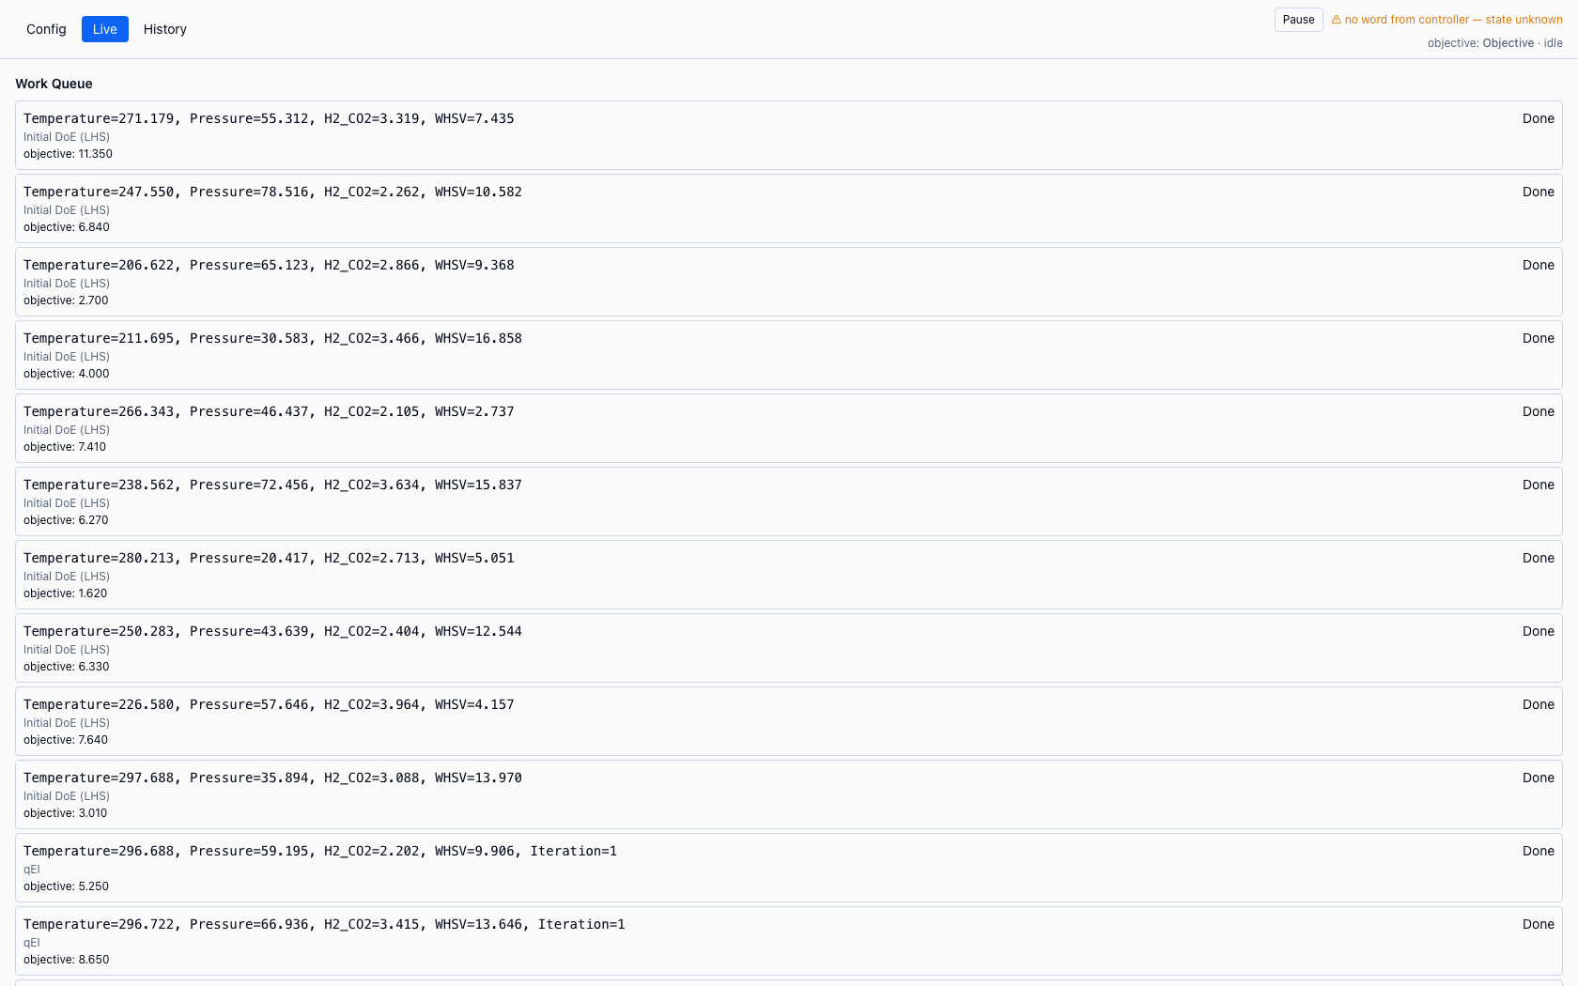1578x986 pixels.
Task: Click the Work Queue heading
Action: click(54, 84)
